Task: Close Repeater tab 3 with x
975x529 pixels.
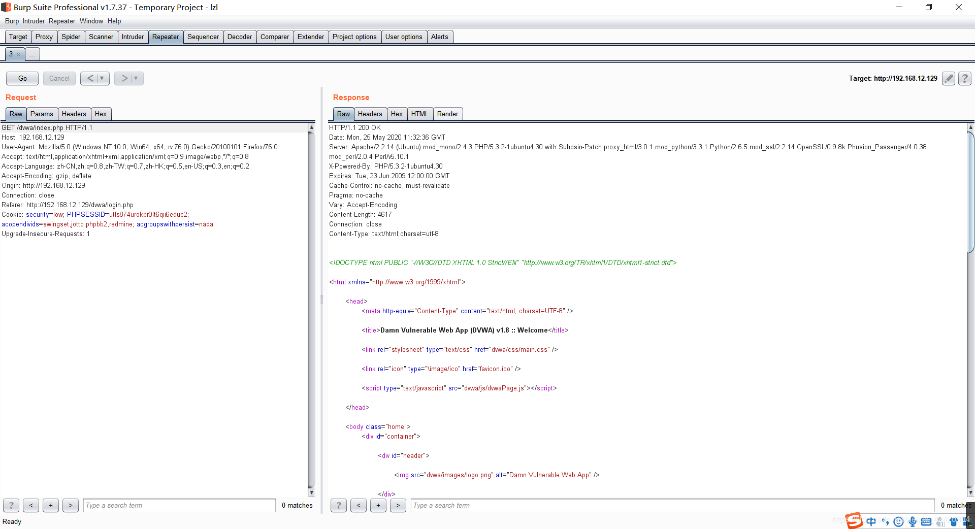Action: tap(19, 54)
